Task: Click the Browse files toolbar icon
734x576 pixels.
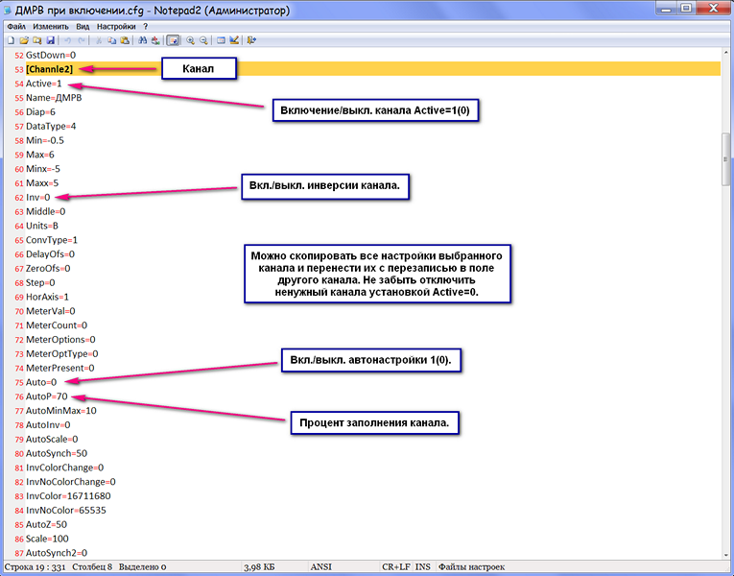Action: 37,40
